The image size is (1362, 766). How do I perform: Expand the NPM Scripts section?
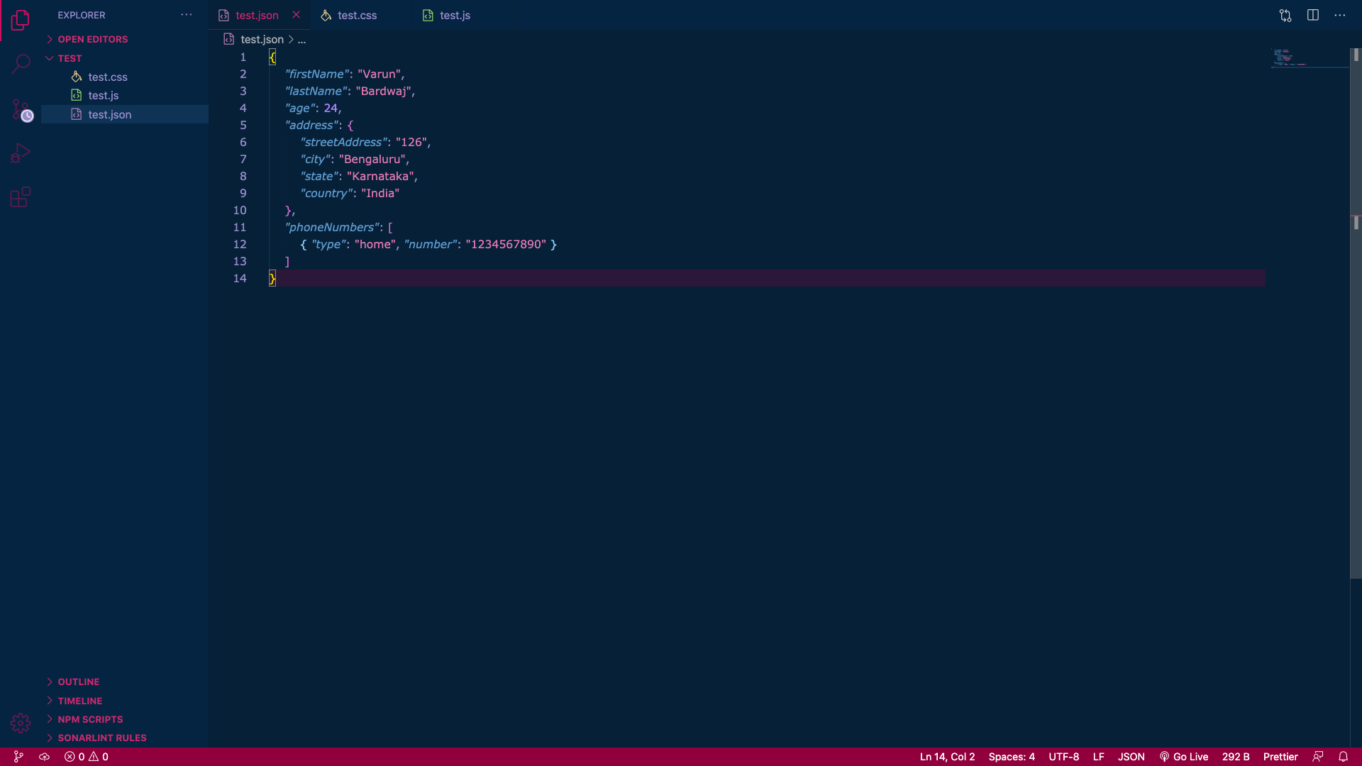click(90, 719)
